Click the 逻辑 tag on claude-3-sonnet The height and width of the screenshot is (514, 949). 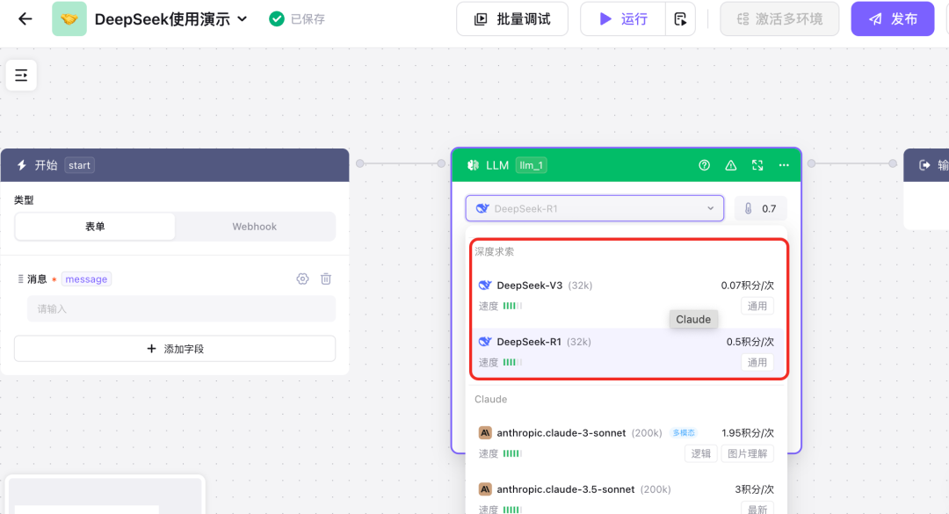(x=701, y=453)
